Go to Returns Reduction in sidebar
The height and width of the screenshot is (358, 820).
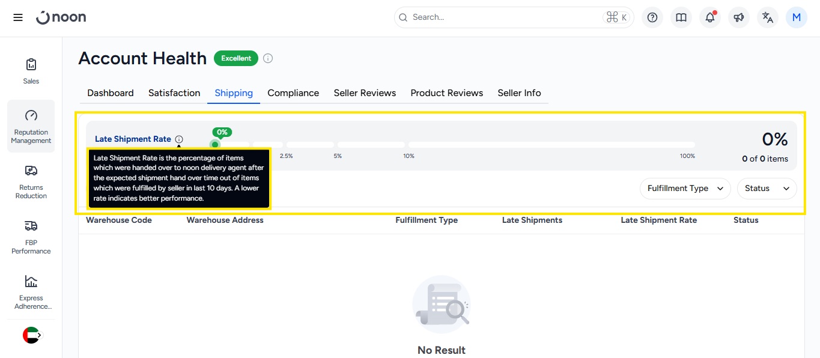tap(31, 181)
